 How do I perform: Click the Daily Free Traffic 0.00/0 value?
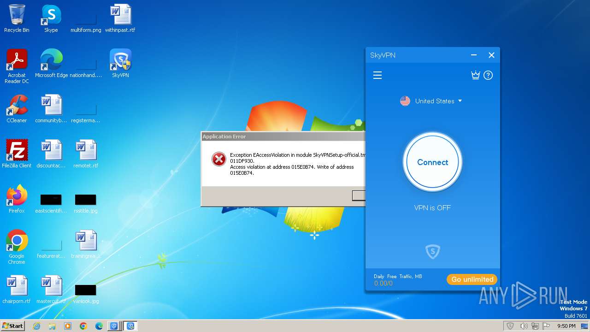pyautogui.click(x=383, y=283)
